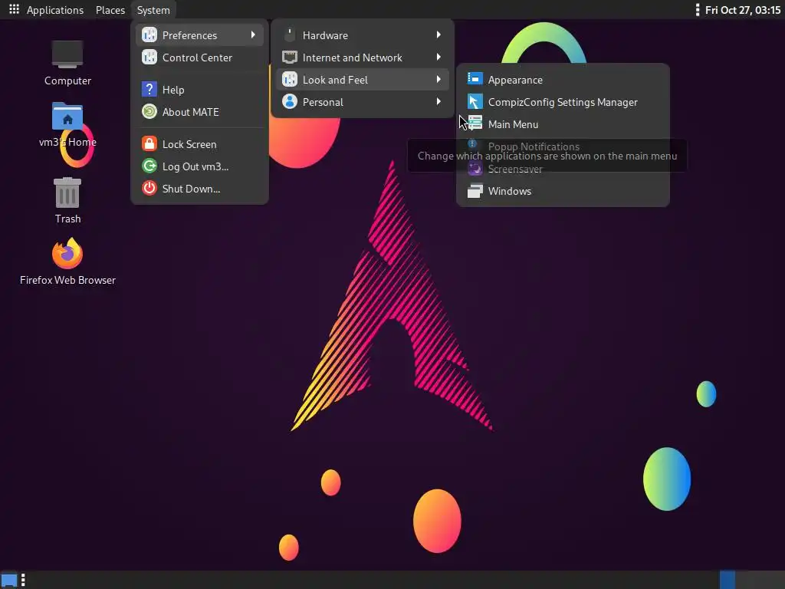Open the Applications menu in top panel
The width and height of the screenshot is (785, 589).
point(55,10)
